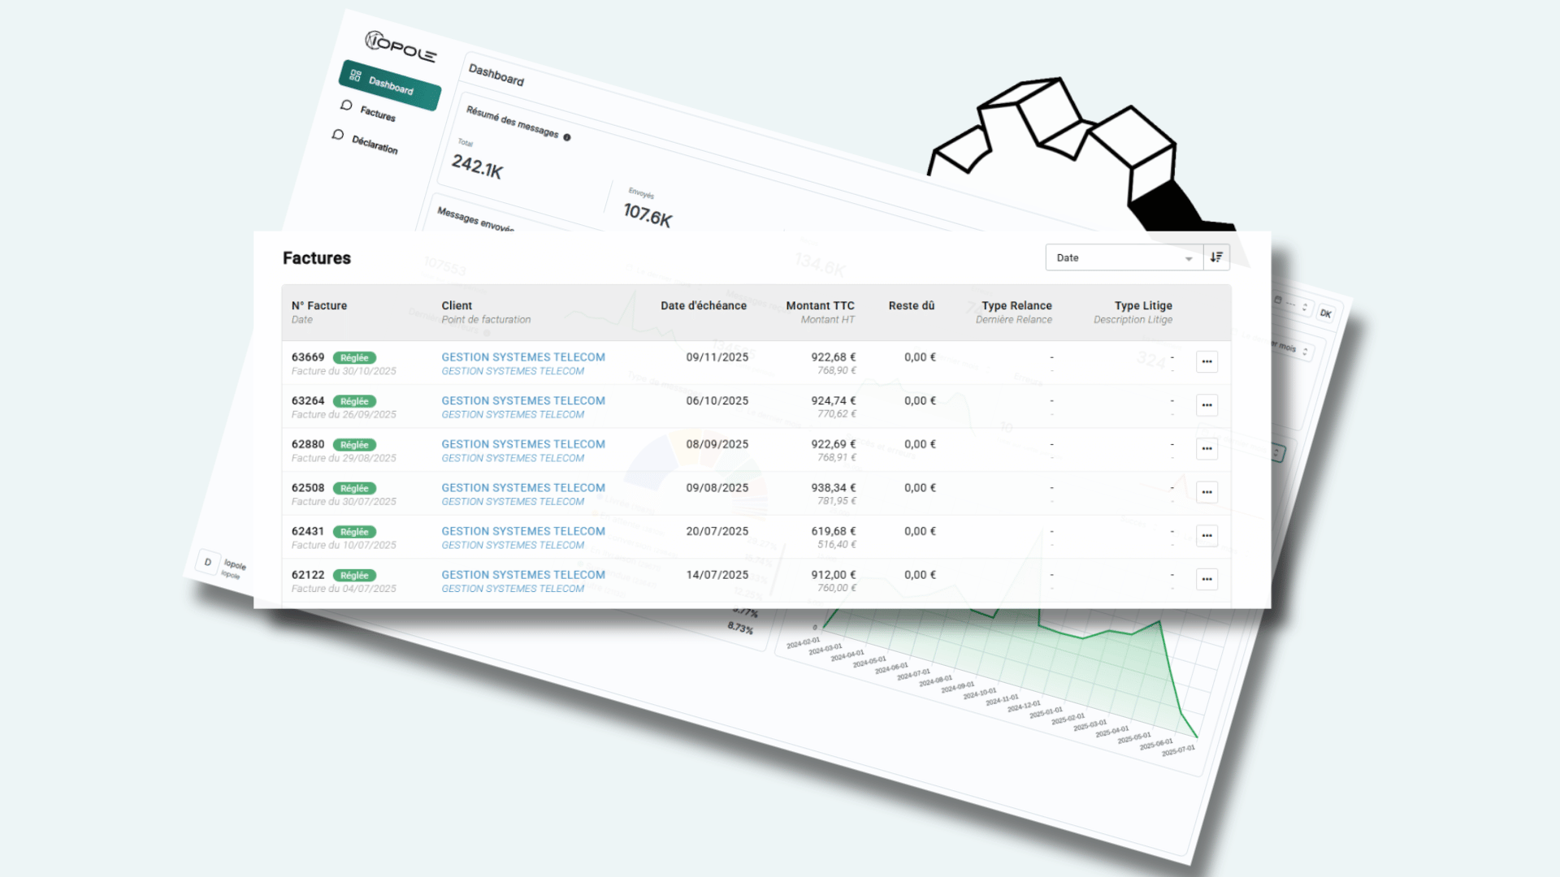Image resolution: width=1560 pixels, height=877 pixels.
Task: Open the three-dot menu for invoice 63669
Action: (x=1207, y=361)
